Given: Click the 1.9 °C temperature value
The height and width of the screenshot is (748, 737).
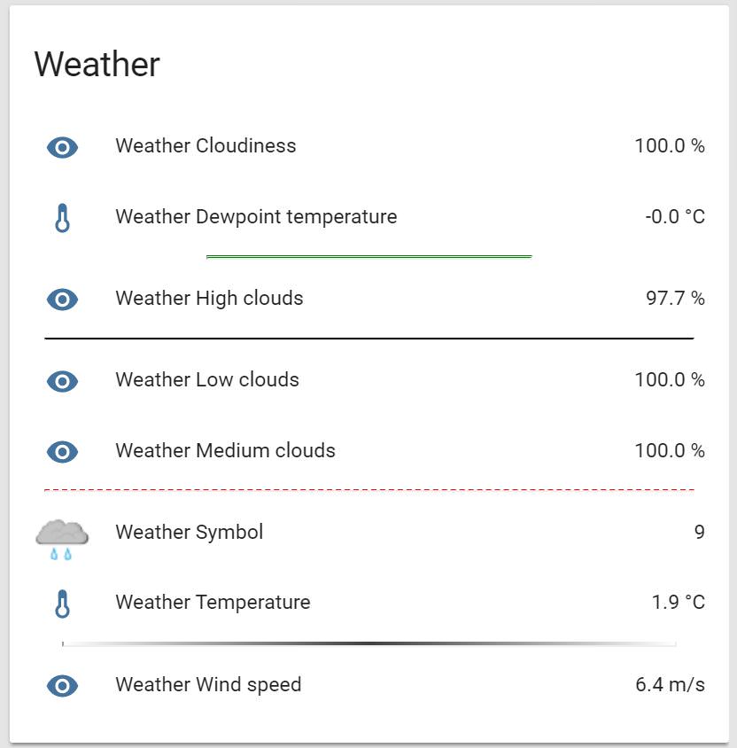Looking at the screenshot, I should coord(678,604).
